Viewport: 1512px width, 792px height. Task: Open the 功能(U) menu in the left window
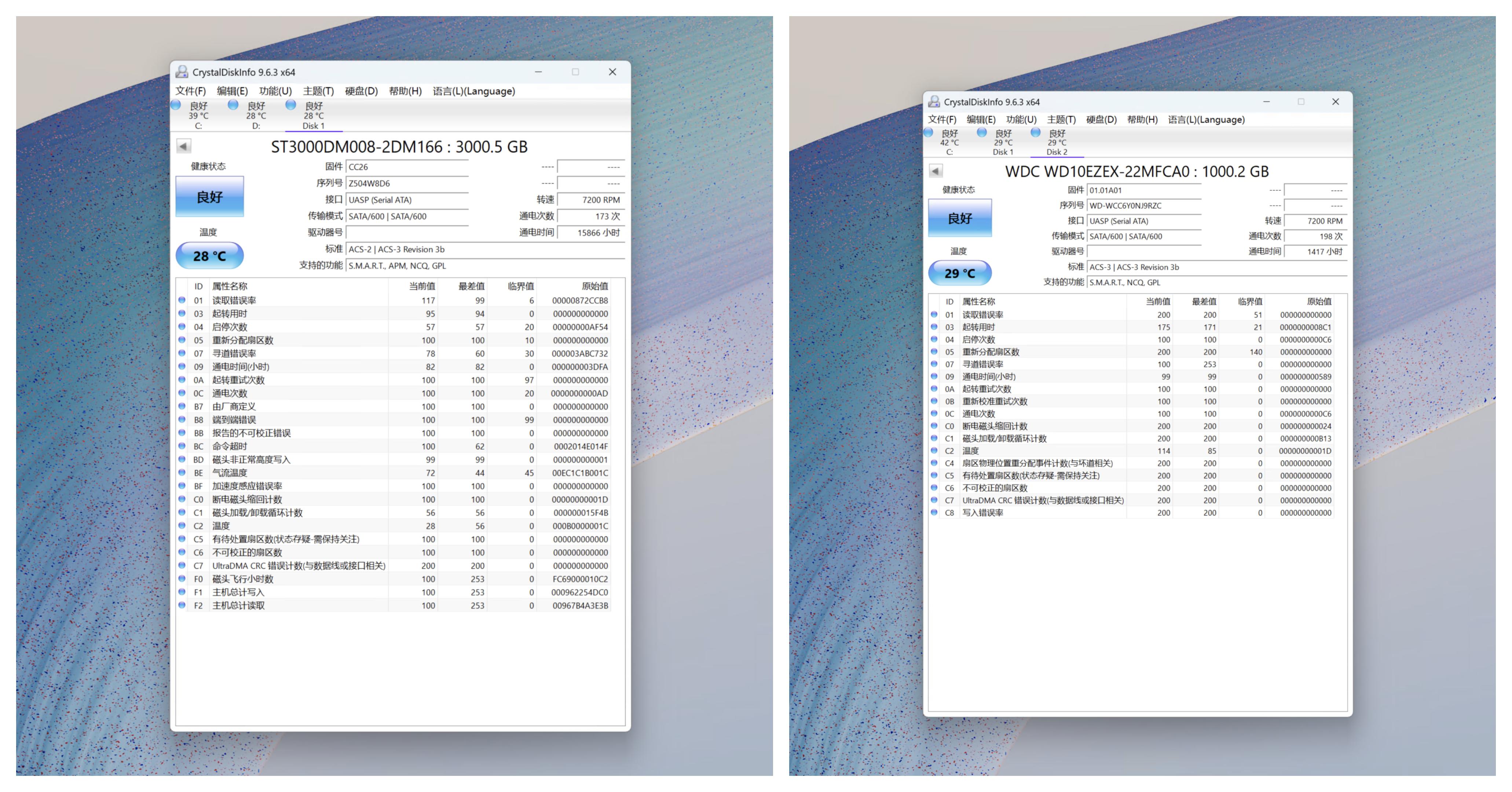point(275,91)
